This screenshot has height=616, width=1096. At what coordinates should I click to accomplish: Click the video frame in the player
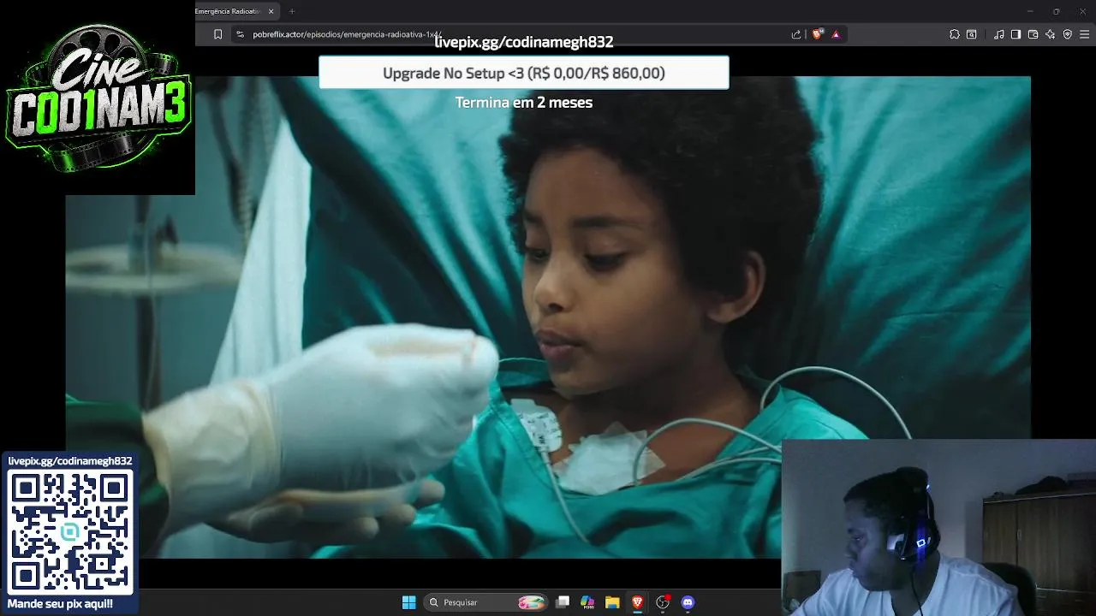point(548,317)
